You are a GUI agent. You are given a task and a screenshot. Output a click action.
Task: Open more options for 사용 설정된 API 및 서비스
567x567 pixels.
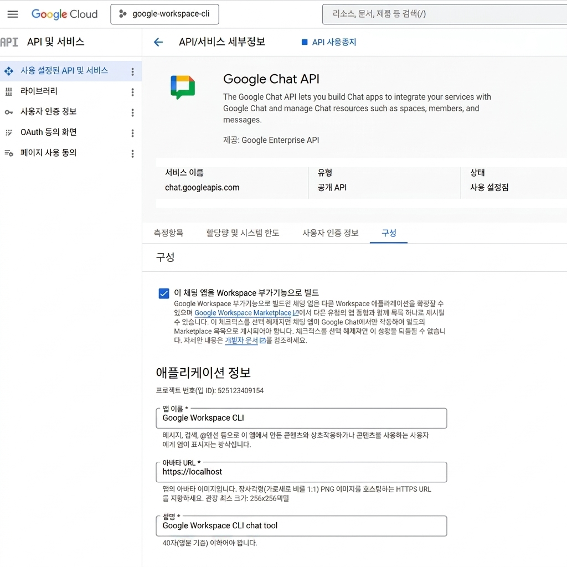[x=133, y=71]
